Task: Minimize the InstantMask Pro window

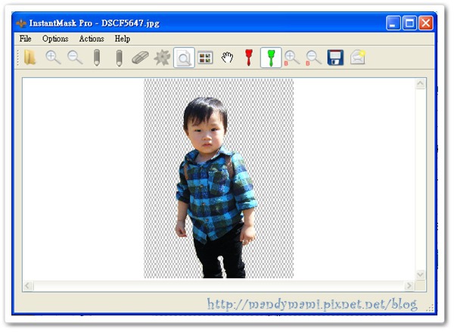Action: tap(393, 23)
